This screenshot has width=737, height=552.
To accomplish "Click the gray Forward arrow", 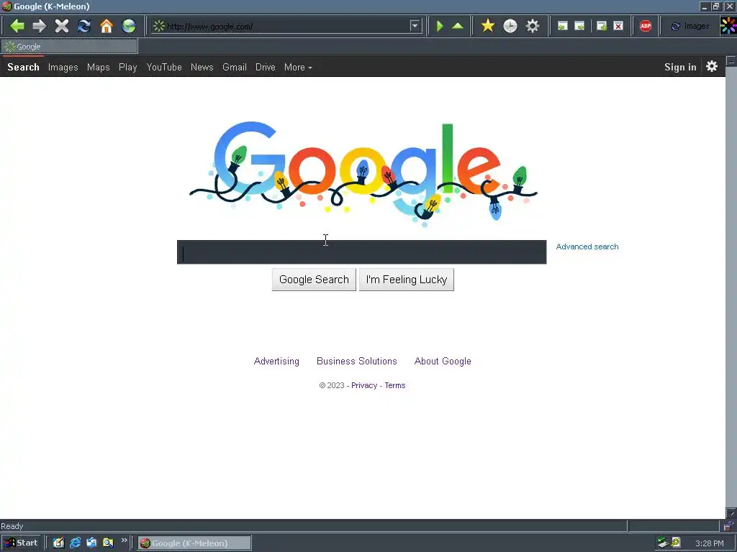I will pyautogui.click(x=40, y=26).
